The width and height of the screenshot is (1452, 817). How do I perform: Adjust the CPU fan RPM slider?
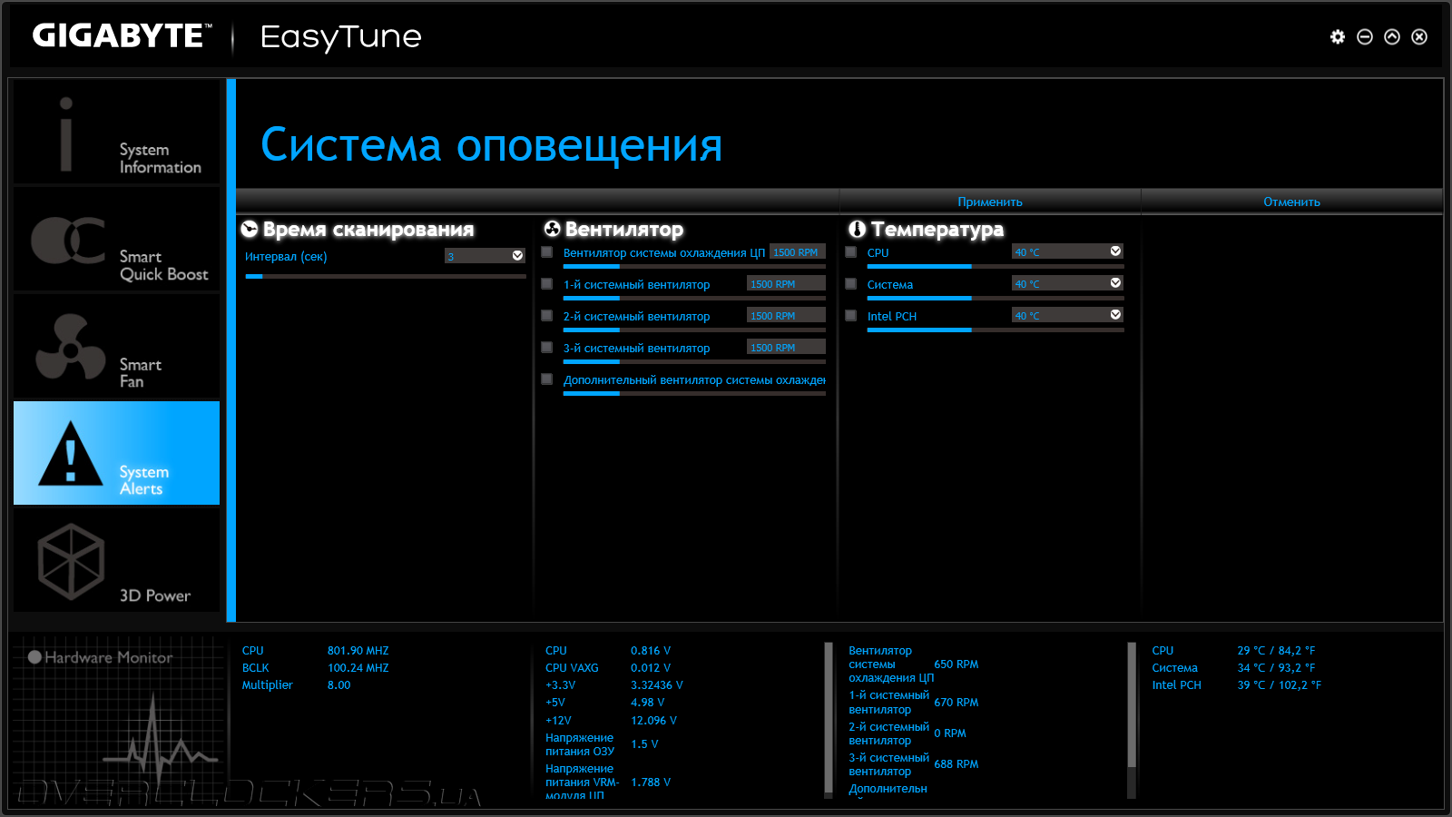pyautogui.click(x=694, y=267)
